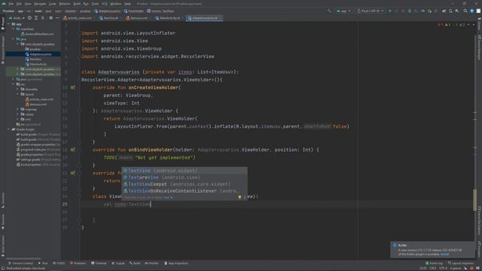Click the lightbulb intention icon in editor

[x=239, y=197]
